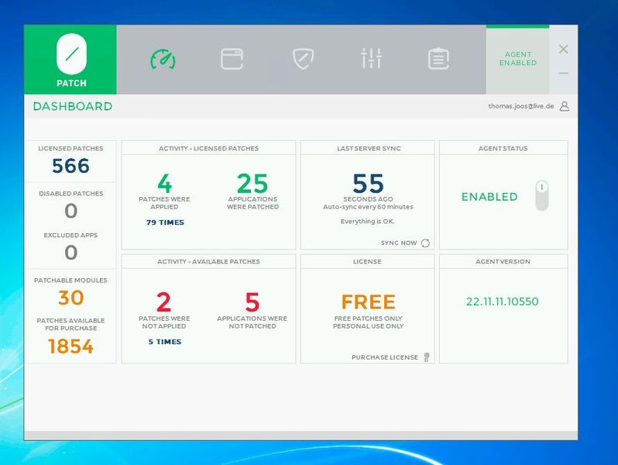Click the disabled patches count 0
Screen dimensions: 618x465
click(71, 211)
